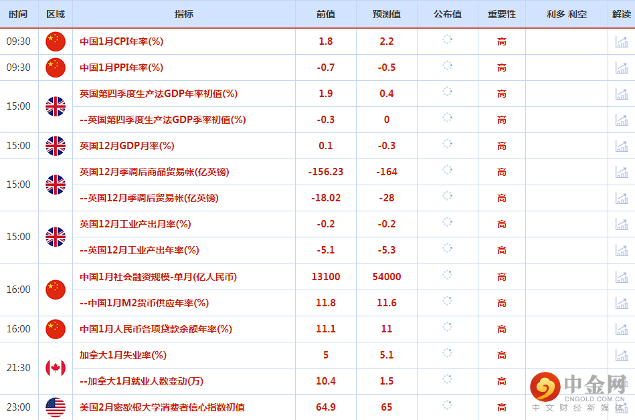Click the 重要性 column header
Image resolution: width=635 pixels, height=420 pixels.
[501, 14]
